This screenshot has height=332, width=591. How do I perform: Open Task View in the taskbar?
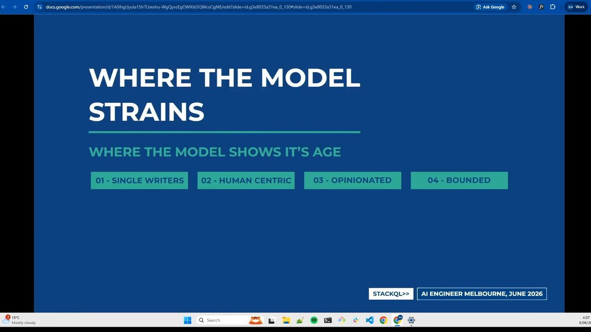point(271,320)
